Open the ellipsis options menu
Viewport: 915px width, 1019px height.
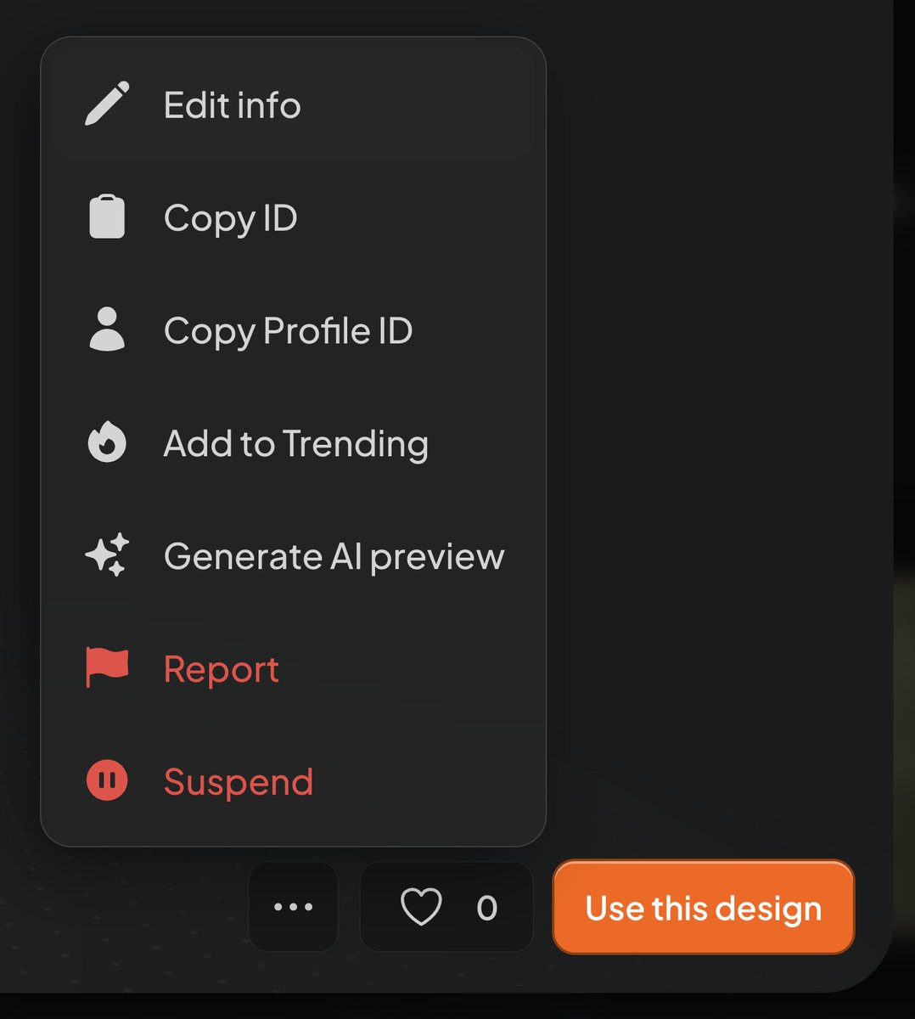[293, 908]
